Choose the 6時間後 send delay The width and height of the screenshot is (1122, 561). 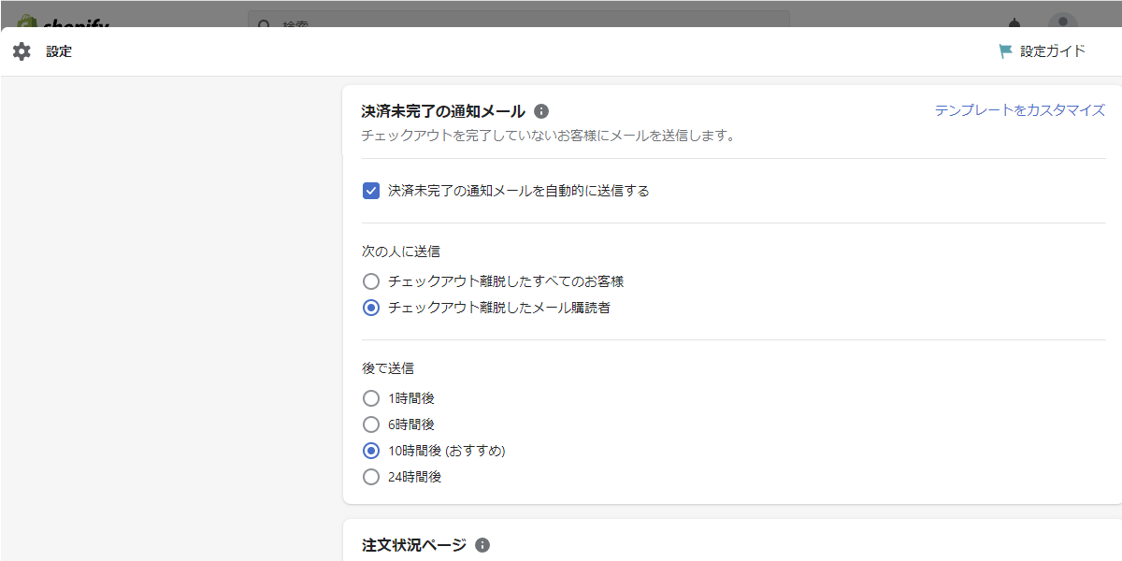coord(371,424)
